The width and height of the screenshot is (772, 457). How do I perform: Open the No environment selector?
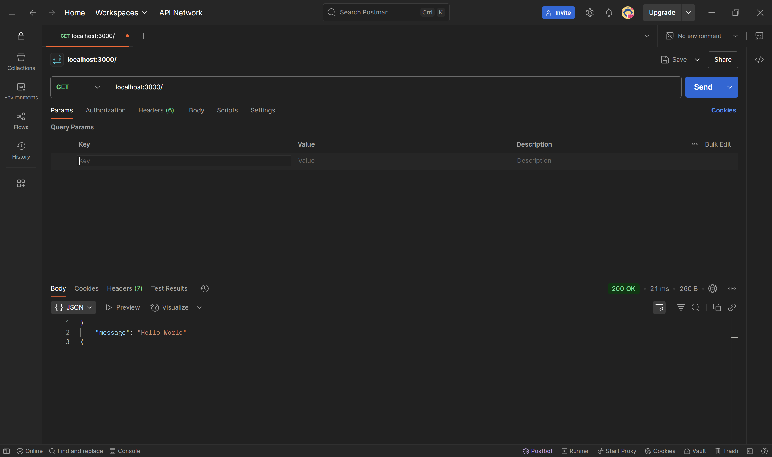pyautogui.click(x=701, y=36)
